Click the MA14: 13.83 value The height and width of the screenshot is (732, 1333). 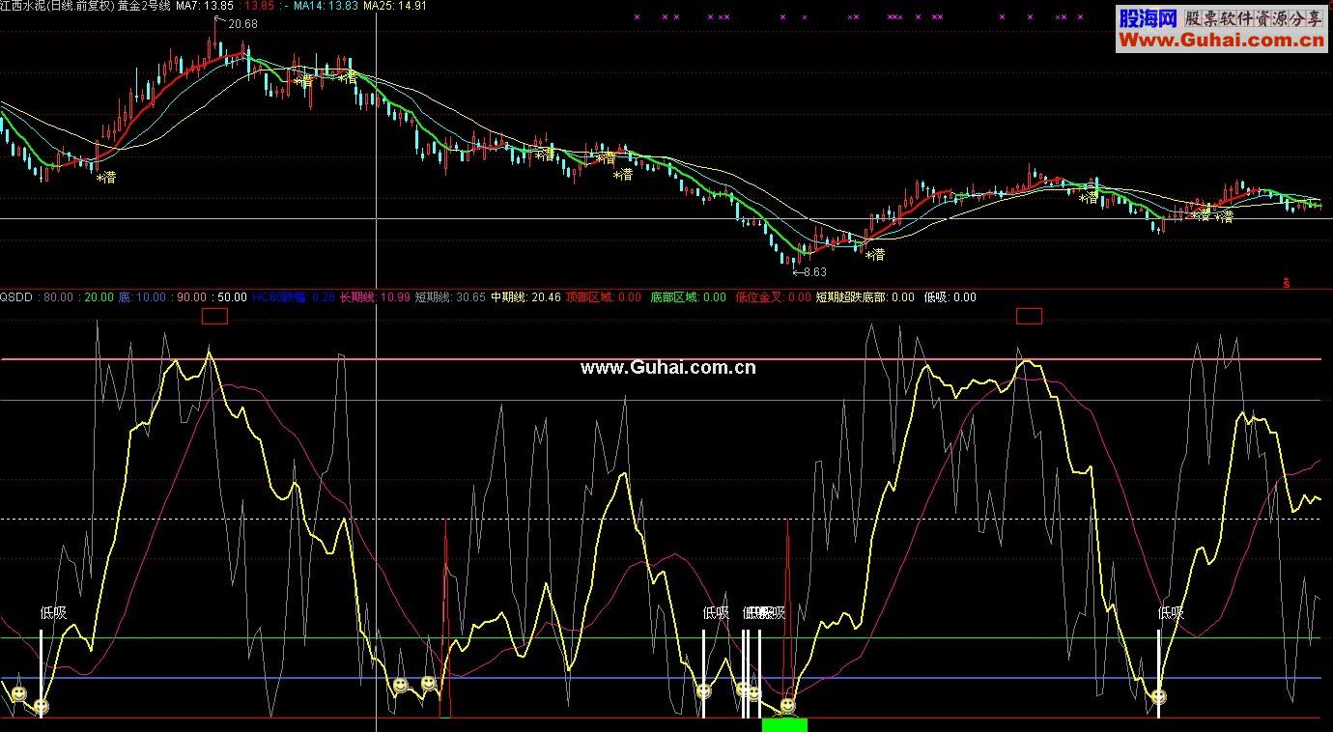tap(326, 6)
